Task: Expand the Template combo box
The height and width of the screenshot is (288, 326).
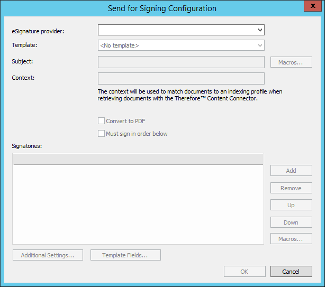Action: [181, 45]
